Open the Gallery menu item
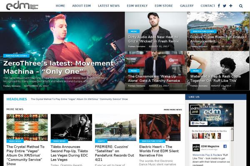This screenshot has width=250, height=166. [187, 6]
